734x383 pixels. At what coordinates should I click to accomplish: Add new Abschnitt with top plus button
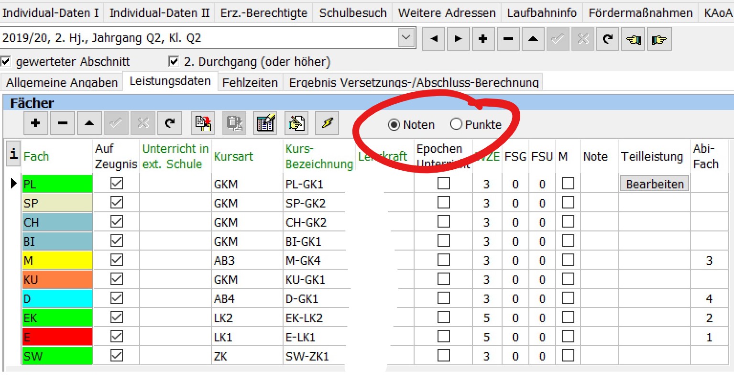click(483, 39)
